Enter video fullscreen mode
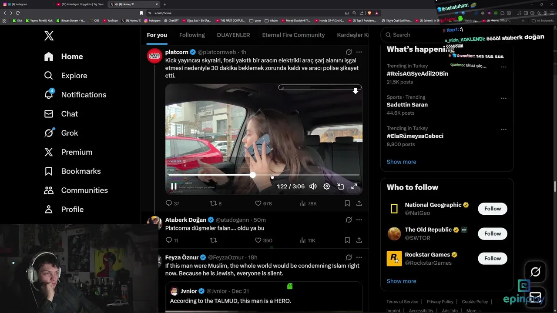 (x=354, y=186)
